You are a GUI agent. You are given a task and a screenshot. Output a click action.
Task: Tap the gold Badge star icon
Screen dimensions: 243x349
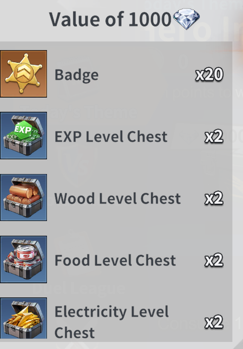[23, 74]
